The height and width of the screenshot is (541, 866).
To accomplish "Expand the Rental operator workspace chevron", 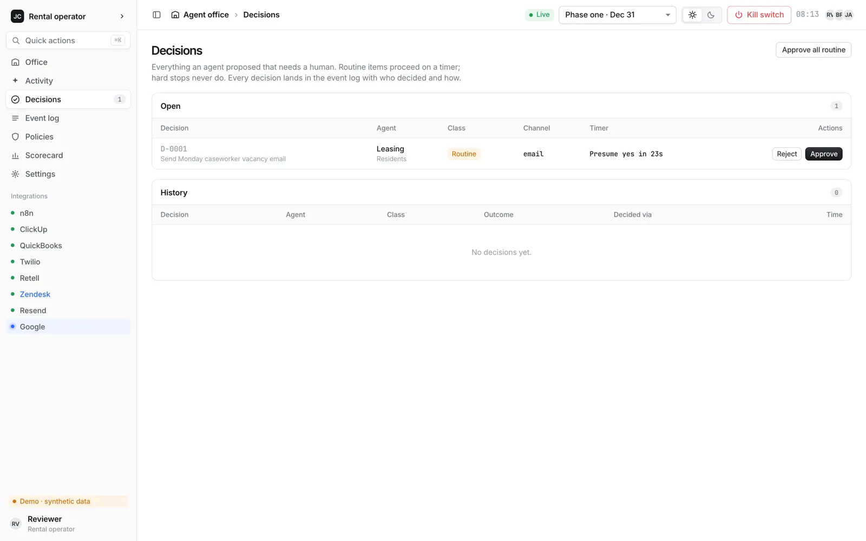I will click(122, 16).
